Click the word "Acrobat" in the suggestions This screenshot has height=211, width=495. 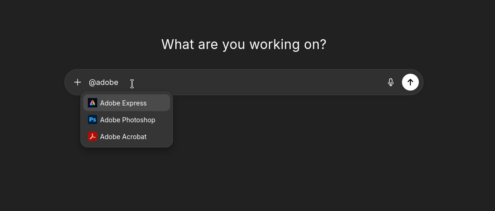coord(135,137)
